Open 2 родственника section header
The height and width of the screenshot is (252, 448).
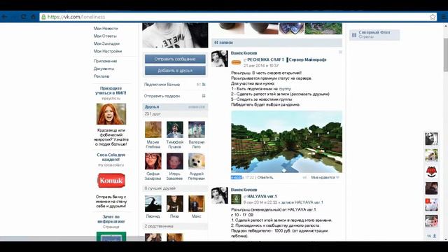pyautogui.click(x=175, y=226)
